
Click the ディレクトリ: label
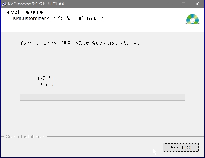(x=43, y=78)
